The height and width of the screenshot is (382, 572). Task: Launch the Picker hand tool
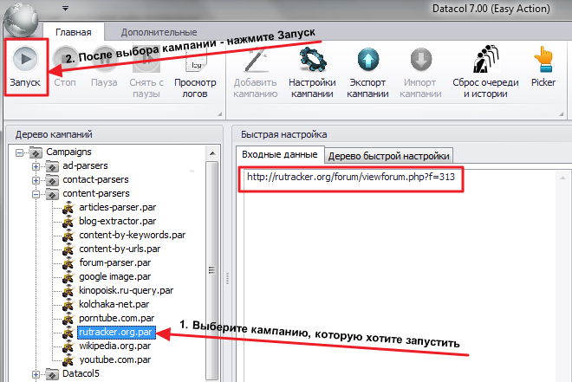543,68
